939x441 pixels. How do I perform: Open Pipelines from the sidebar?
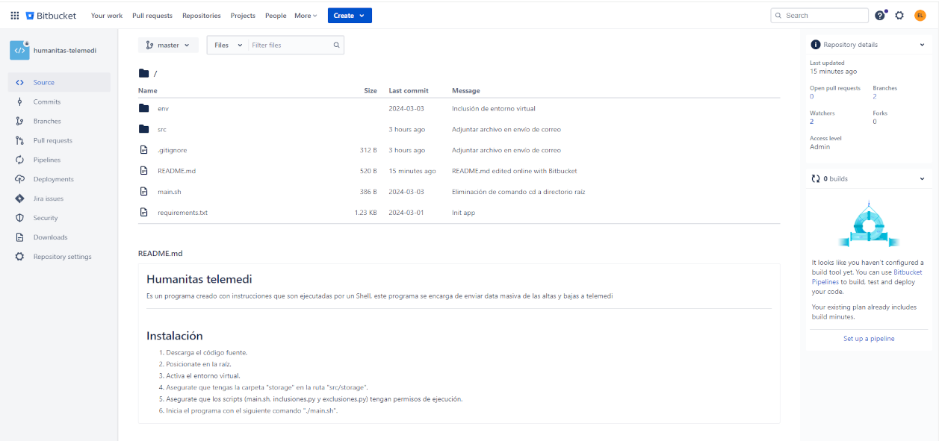tap(46, 160)
